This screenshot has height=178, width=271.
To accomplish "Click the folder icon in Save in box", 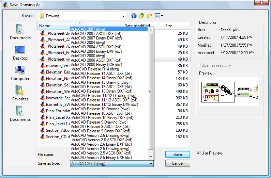I will click(x=42, y=16).
